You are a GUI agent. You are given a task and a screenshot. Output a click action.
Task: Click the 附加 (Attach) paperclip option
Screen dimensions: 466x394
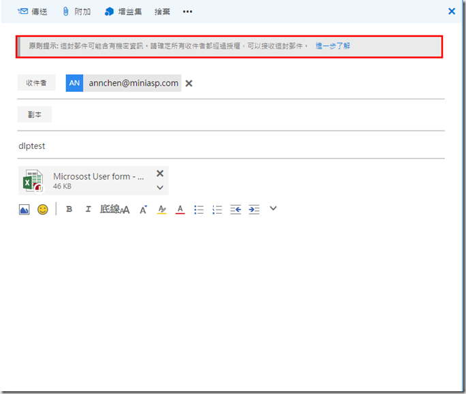[76, 12]
